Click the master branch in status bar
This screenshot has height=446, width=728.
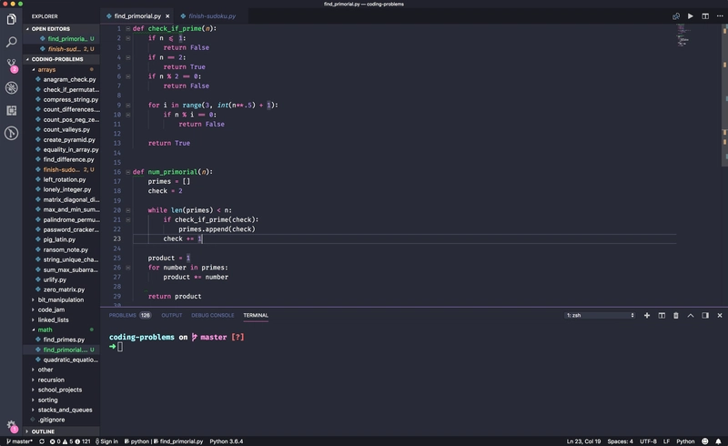coord(19,441)
